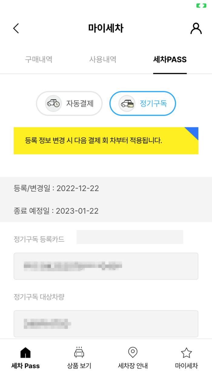This screenshot has height=377, width=212.
Task: Select the 정기구독 대상차량 vehicle field
Action: (106, 324)
